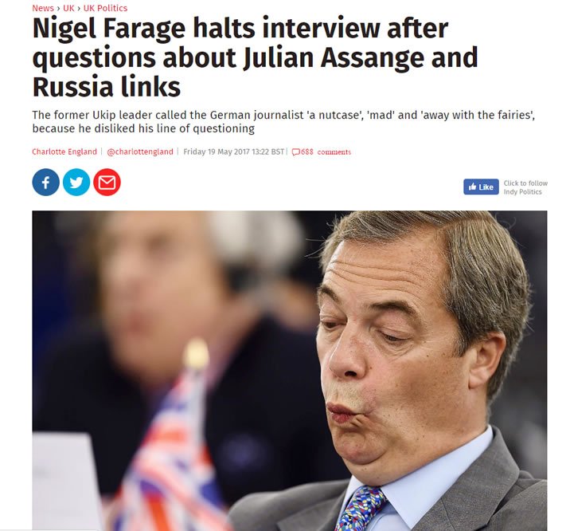The width and height of the screenshot is (570, 531).
Task: Share the article on Twitter
Action: pos(76,183)
